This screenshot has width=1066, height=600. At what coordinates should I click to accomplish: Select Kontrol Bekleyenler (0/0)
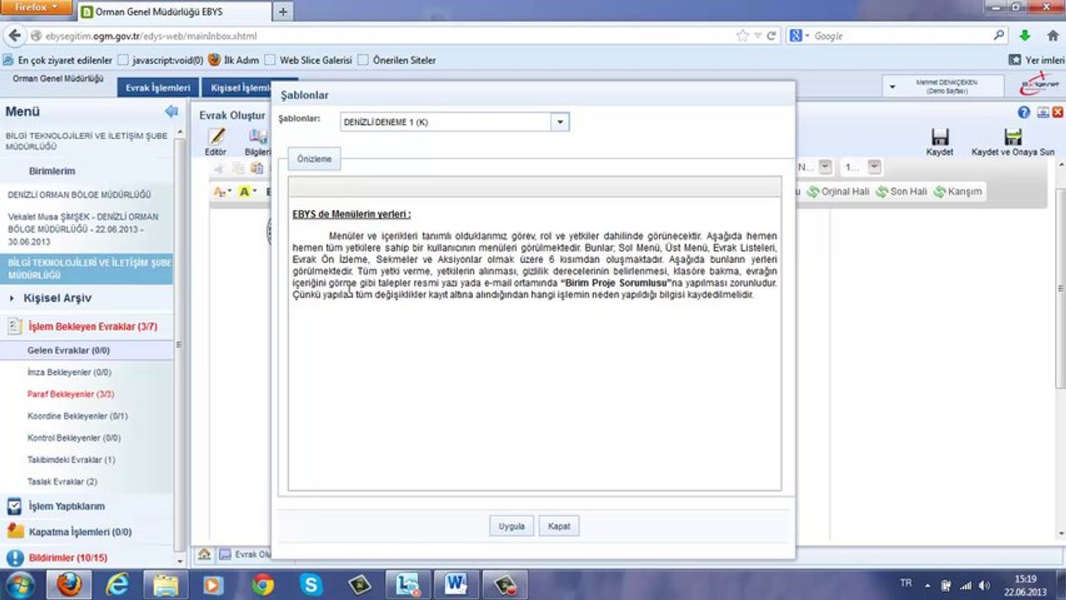click(74, 438)
